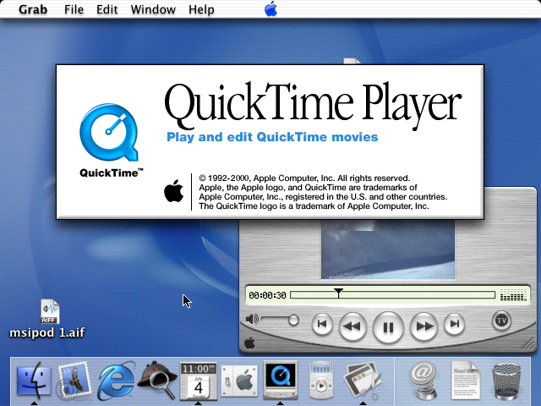Open the Trash in the Dock
The width and height of the screenshot is (541, 406).
tap(506, 381)
